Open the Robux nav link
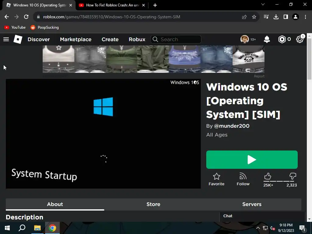 point(137,39)
